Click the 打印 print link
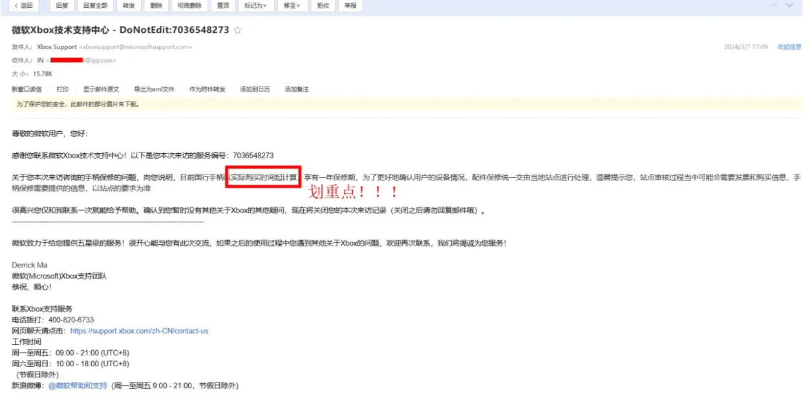 point(62,89)
